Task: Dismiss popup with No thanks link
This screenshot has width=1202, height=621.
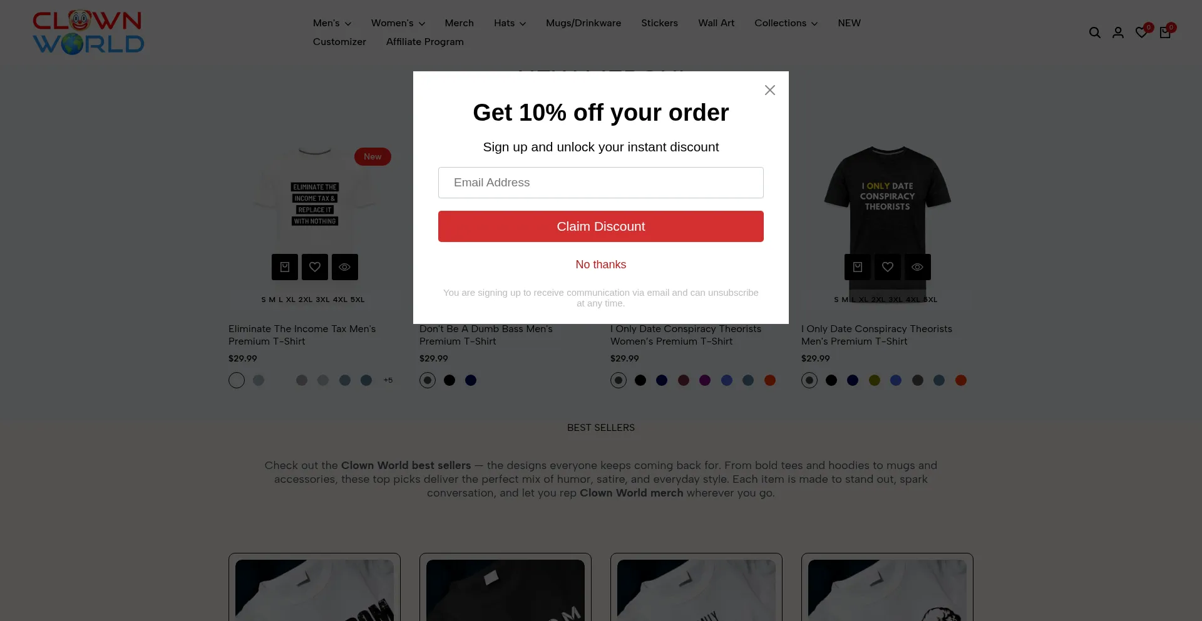Action: pos(601,265)
